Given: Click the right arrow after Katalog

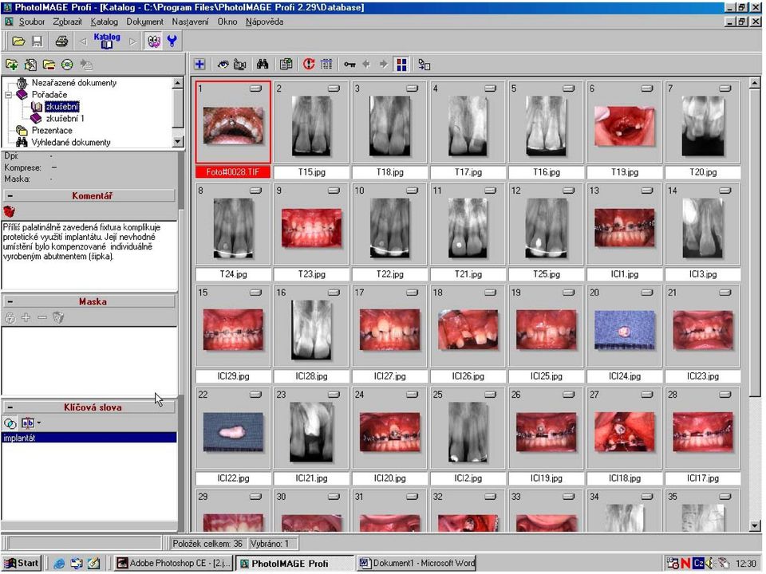Looking at the screenshot, I should click(x=132, y=41).
